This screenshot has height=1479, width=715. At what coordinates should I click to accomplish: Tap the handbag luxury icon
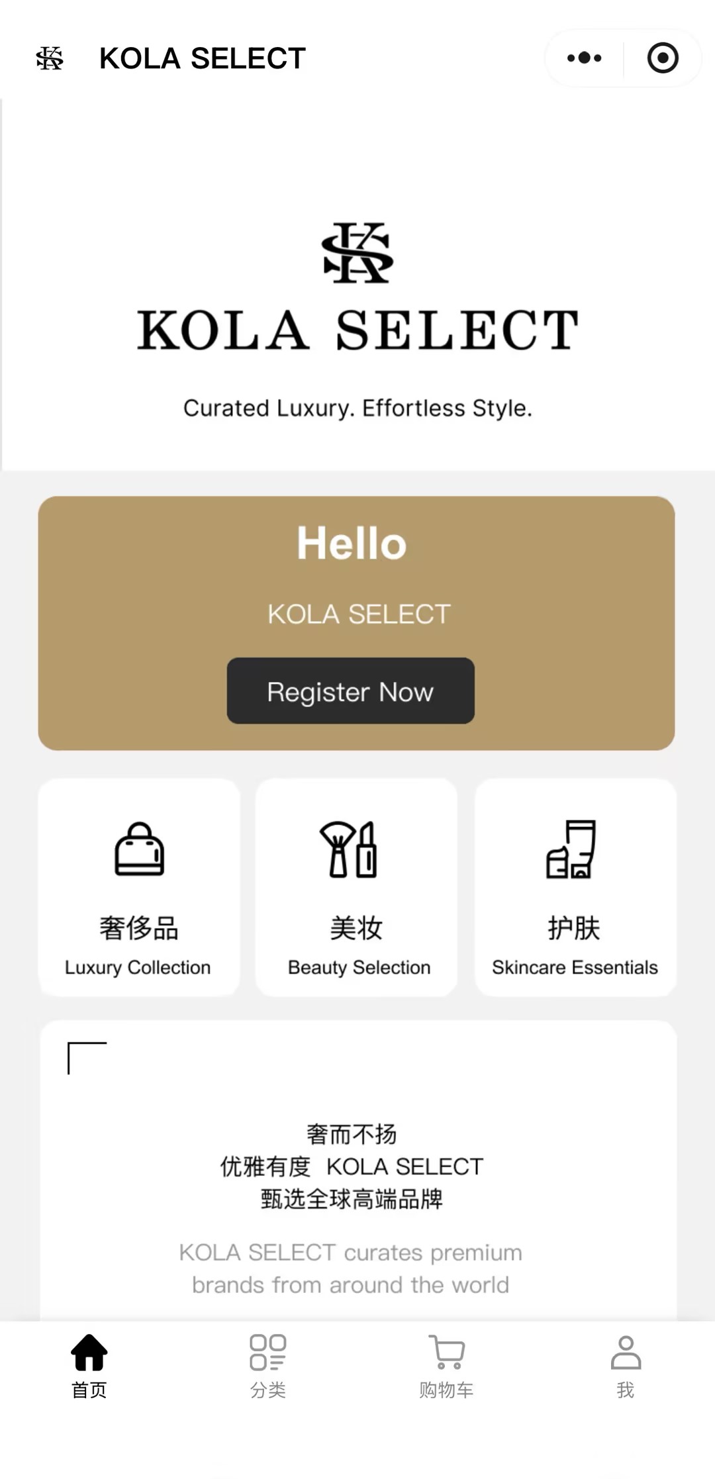tap(139, 849)
